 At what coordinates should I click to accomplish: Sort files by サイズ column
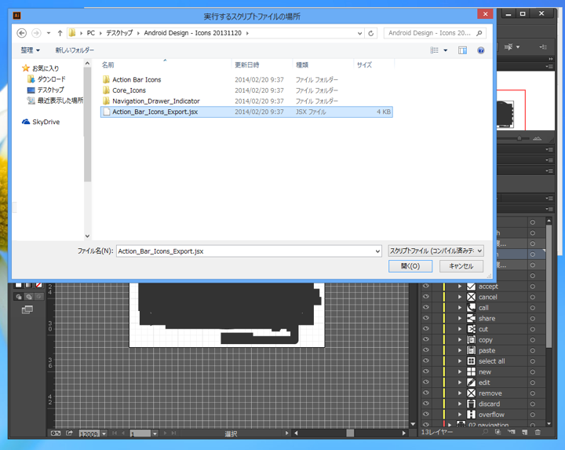click(364, 65)
